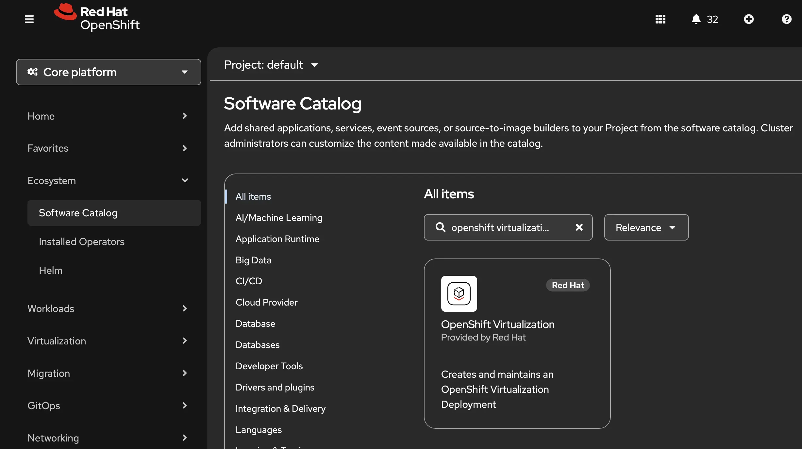The image size is (802, 449).
Task: Open the Core platform perspective switcher
Action: click(109, 72)
